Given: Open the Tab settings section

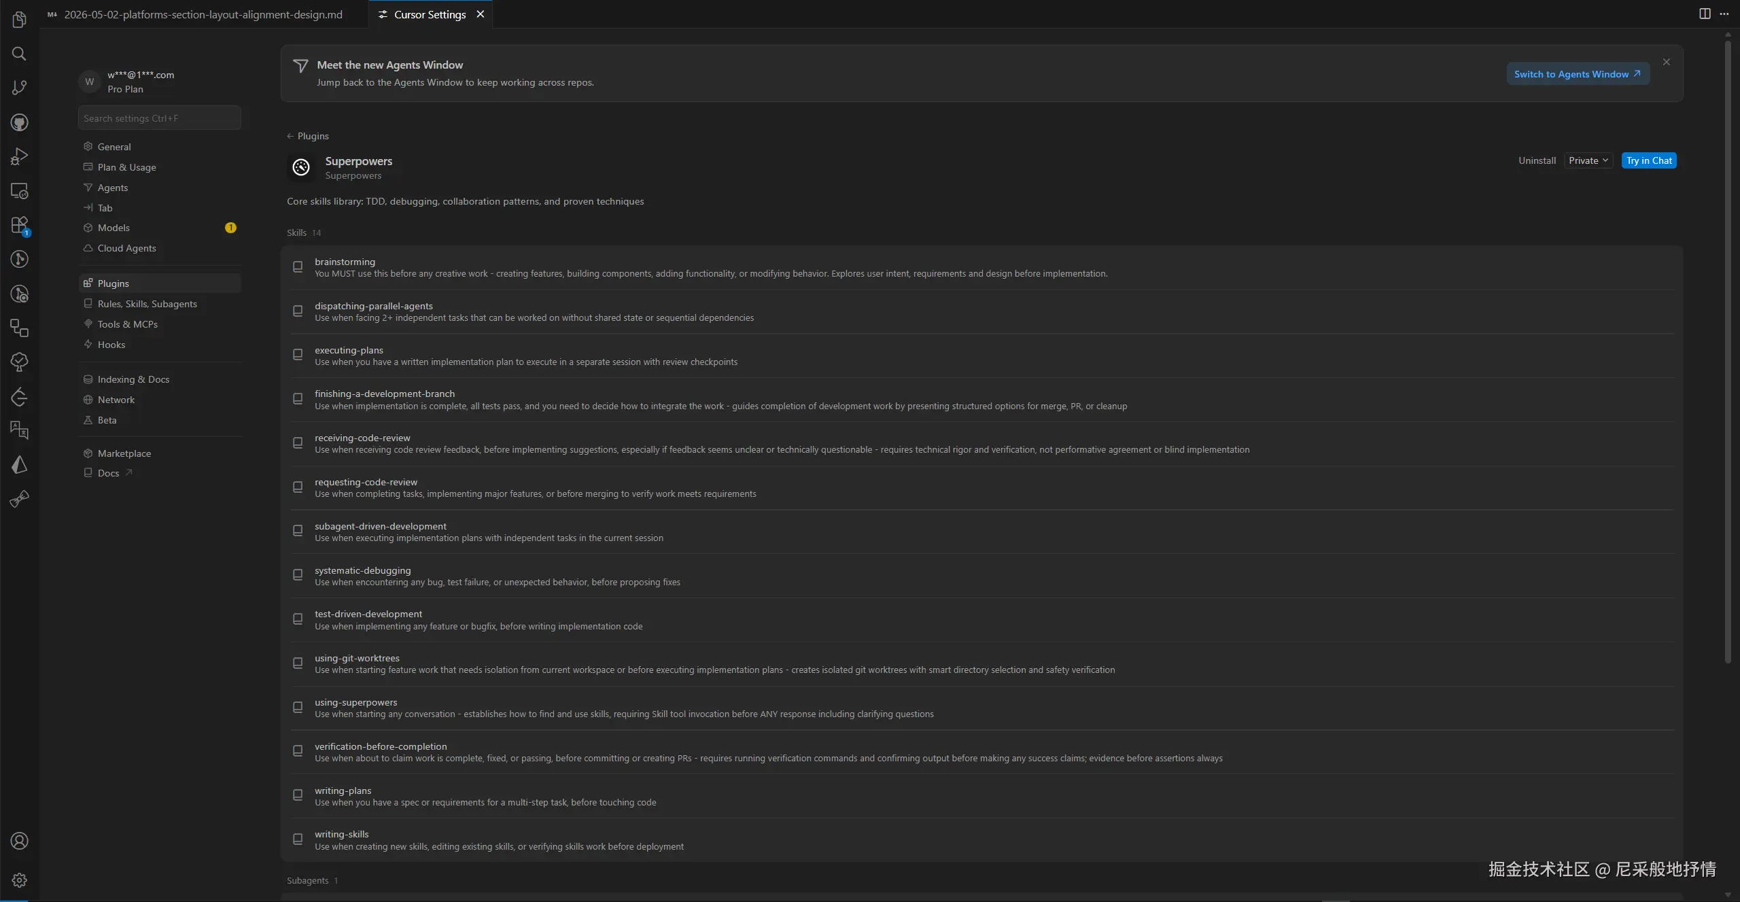Looking at the screenshot, I should [x=160, y=208].
